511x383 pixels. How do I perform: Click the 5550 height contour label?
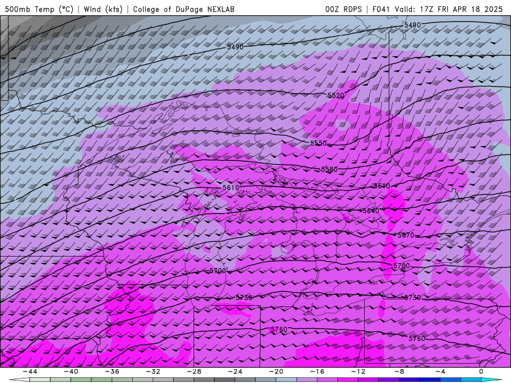(x=318, y=143)
